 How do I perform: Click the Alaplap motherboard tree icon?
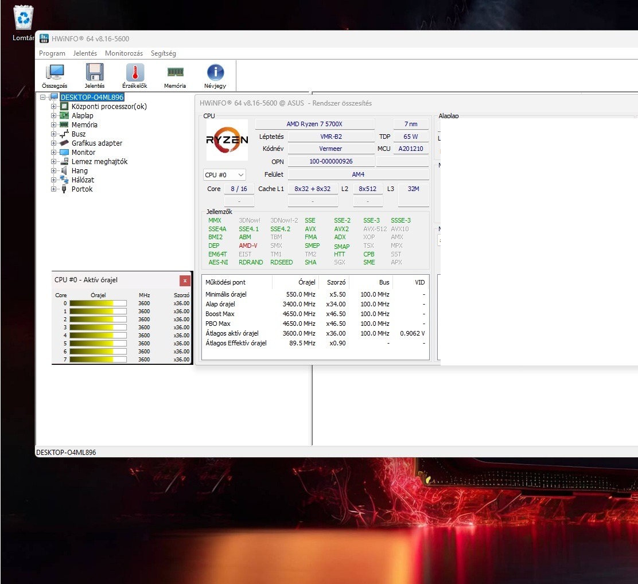pyautogui.click(x=64, y=115)
